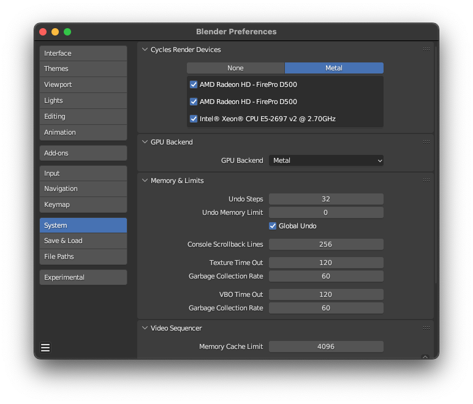Image resolution: width=473 pixels, height=404 pixels.
Task: Open the Input preferences
Action: click(83, 173)
